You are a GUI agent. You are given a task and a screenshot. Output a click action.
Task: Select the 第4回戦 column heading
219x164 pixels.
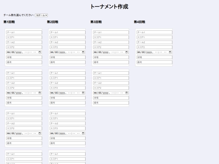click(x=140, y=22)
